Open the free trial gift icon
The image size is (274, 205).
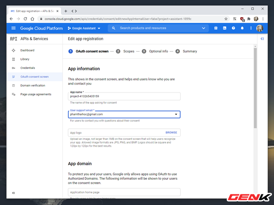[216, 28]
